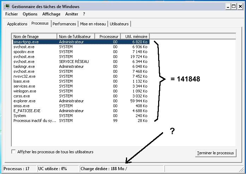The image size is (246, 174).
Task: Grab the window resize grip corner
Action: (241, 169)
